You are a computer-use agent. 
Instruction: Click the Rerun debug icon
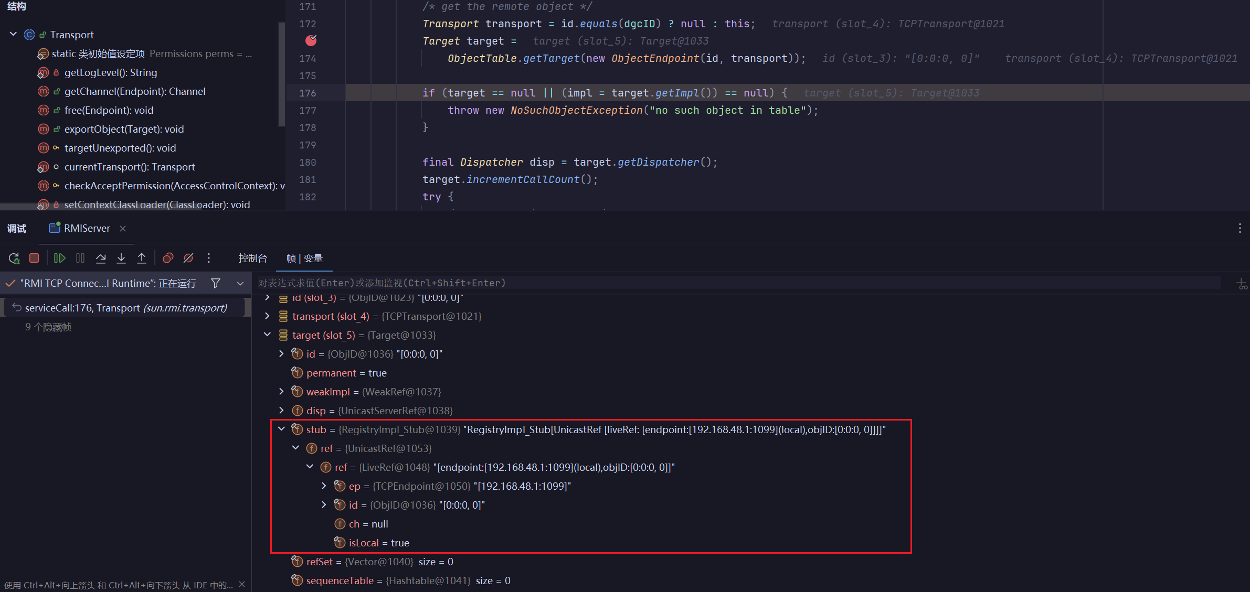(x=14, y=258)
